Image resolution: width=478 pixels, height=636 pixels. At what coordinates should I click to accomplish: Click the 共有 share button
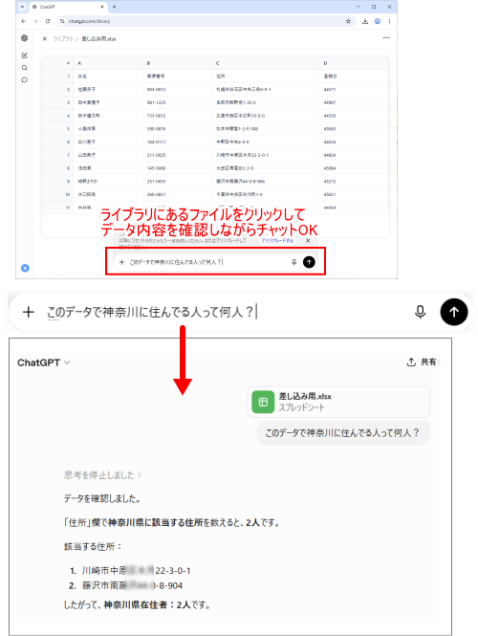tap(422, 362)
